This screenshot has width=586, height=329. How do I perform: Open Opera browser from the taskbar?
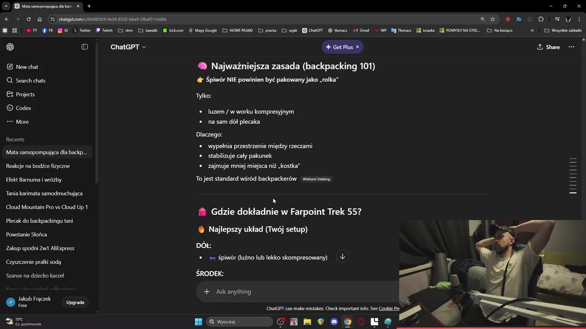[x=361, y=322]
